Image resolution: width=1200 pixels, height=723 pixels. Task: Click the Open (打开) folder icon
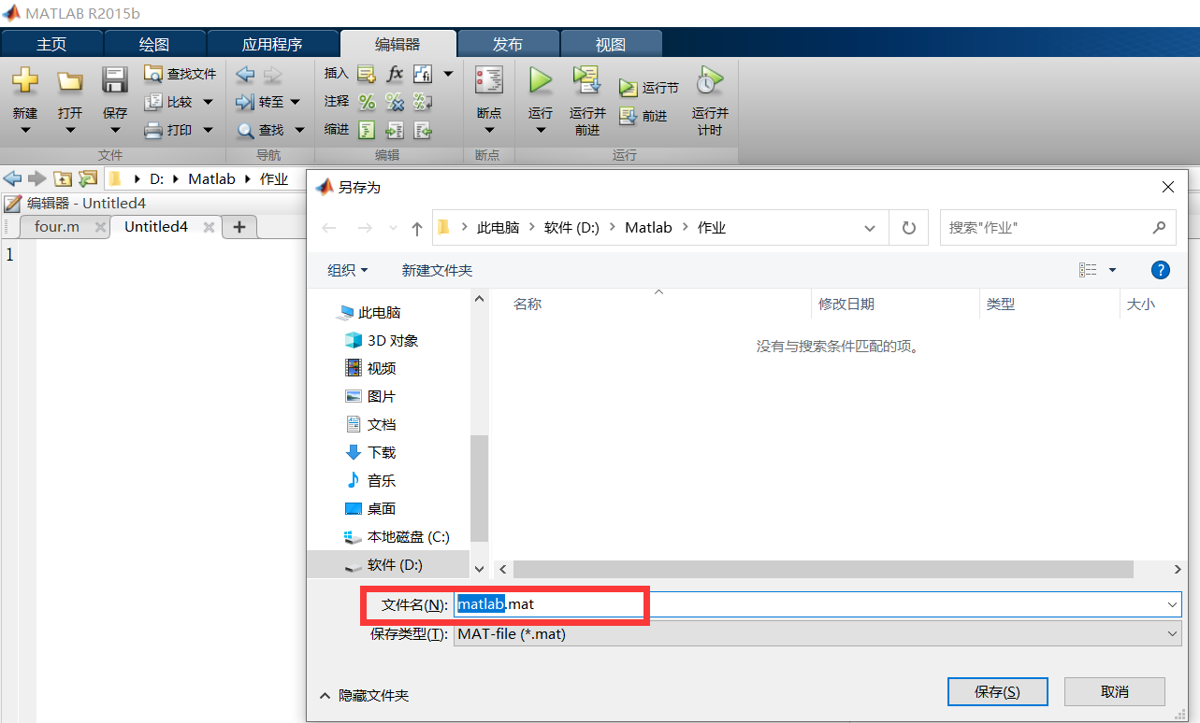(x=70, y=81)
